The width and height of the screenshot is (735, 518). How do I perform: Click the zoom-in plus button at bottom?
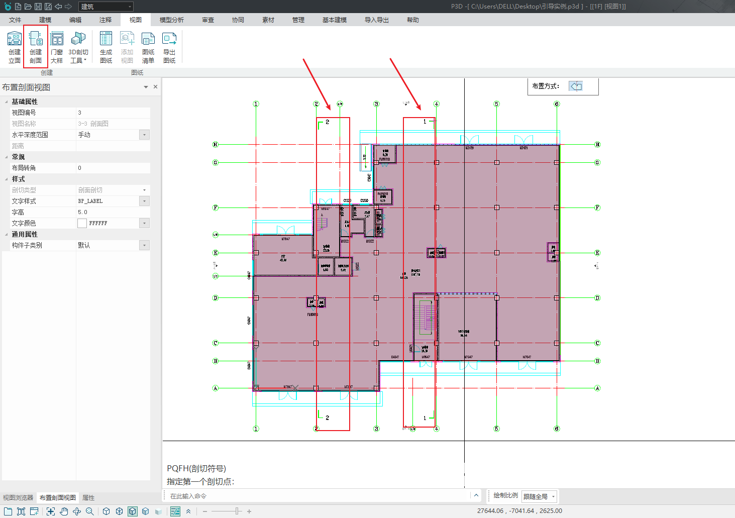(x=249, y=511)
